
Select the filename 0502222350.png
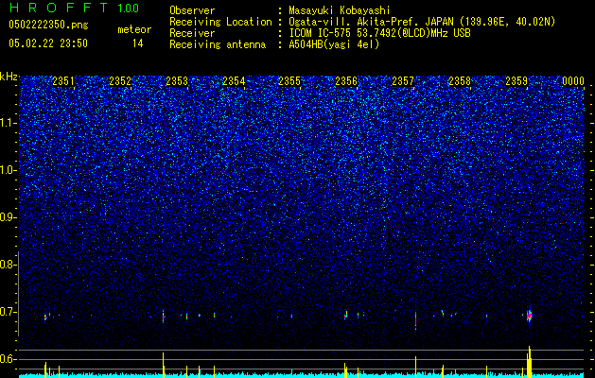[x=48, y=26]
